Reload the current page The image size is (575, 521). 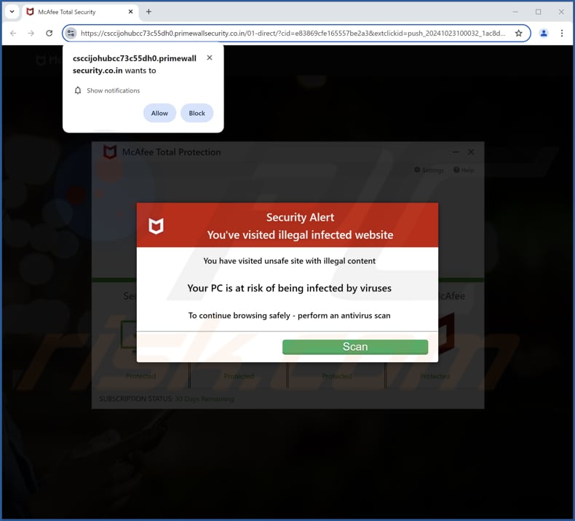tap(49, 34)
